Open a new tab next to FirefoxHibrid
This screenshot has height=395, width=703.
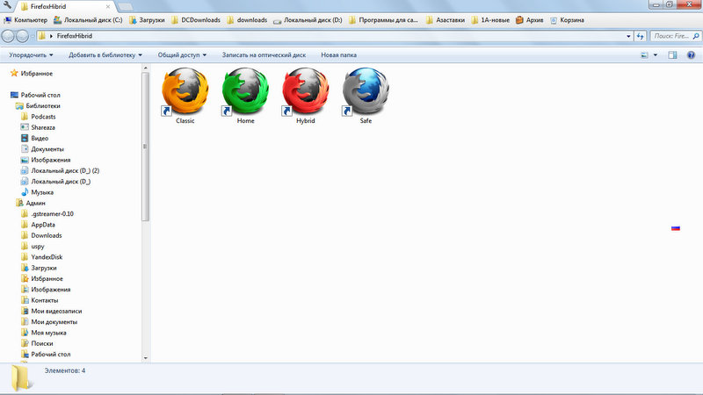pos(125,7)
